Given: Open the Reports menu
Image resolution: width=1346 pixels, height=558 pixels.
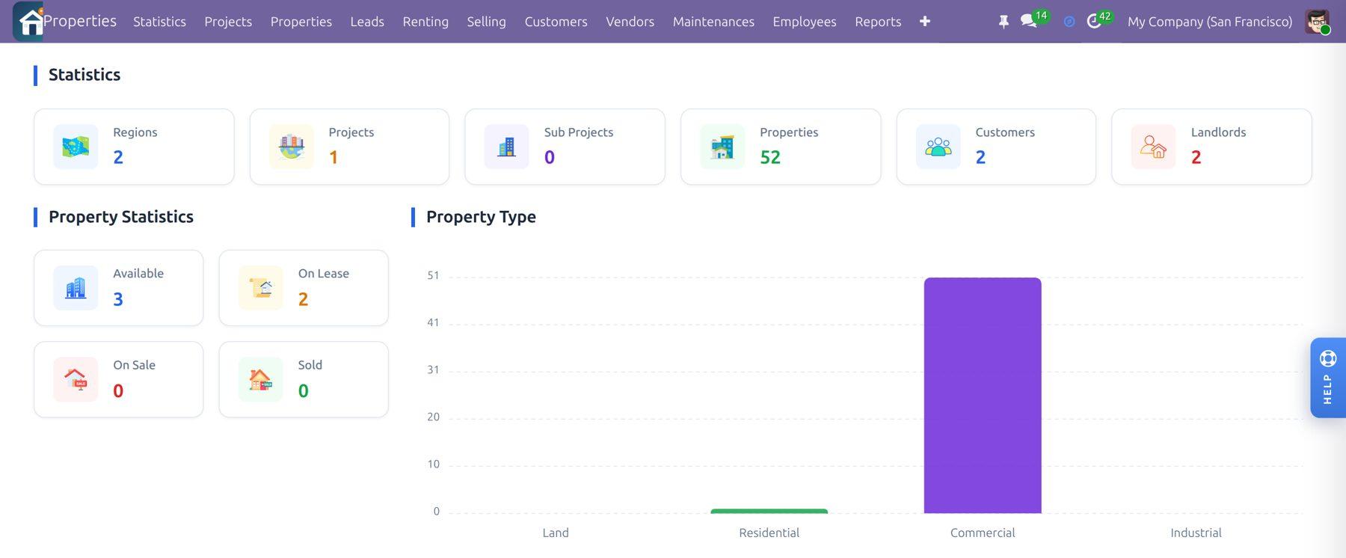Looking at the screenshot, I should coord(878,22).
